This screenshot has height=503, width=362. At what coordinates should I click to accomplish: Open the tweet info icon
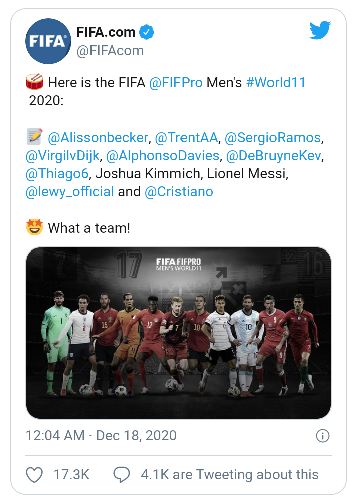(322, 435)
